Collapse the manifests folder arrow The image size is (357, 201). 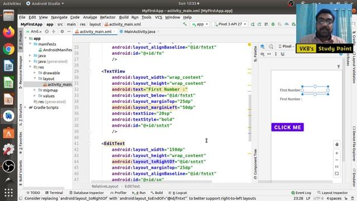pos(30,44)
